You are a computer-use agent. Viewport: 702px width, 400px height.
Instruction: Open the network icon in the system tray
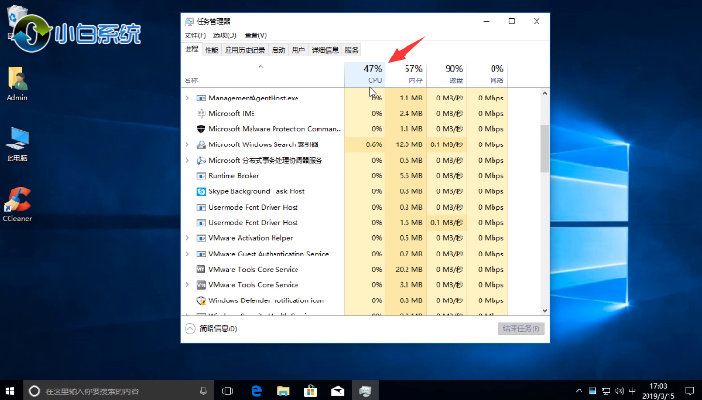(605, 390)
